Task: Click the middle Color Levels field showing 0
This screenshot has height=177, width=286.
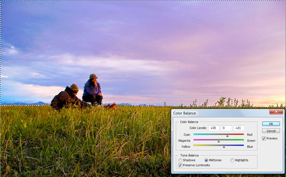Action: pos(227,128)
